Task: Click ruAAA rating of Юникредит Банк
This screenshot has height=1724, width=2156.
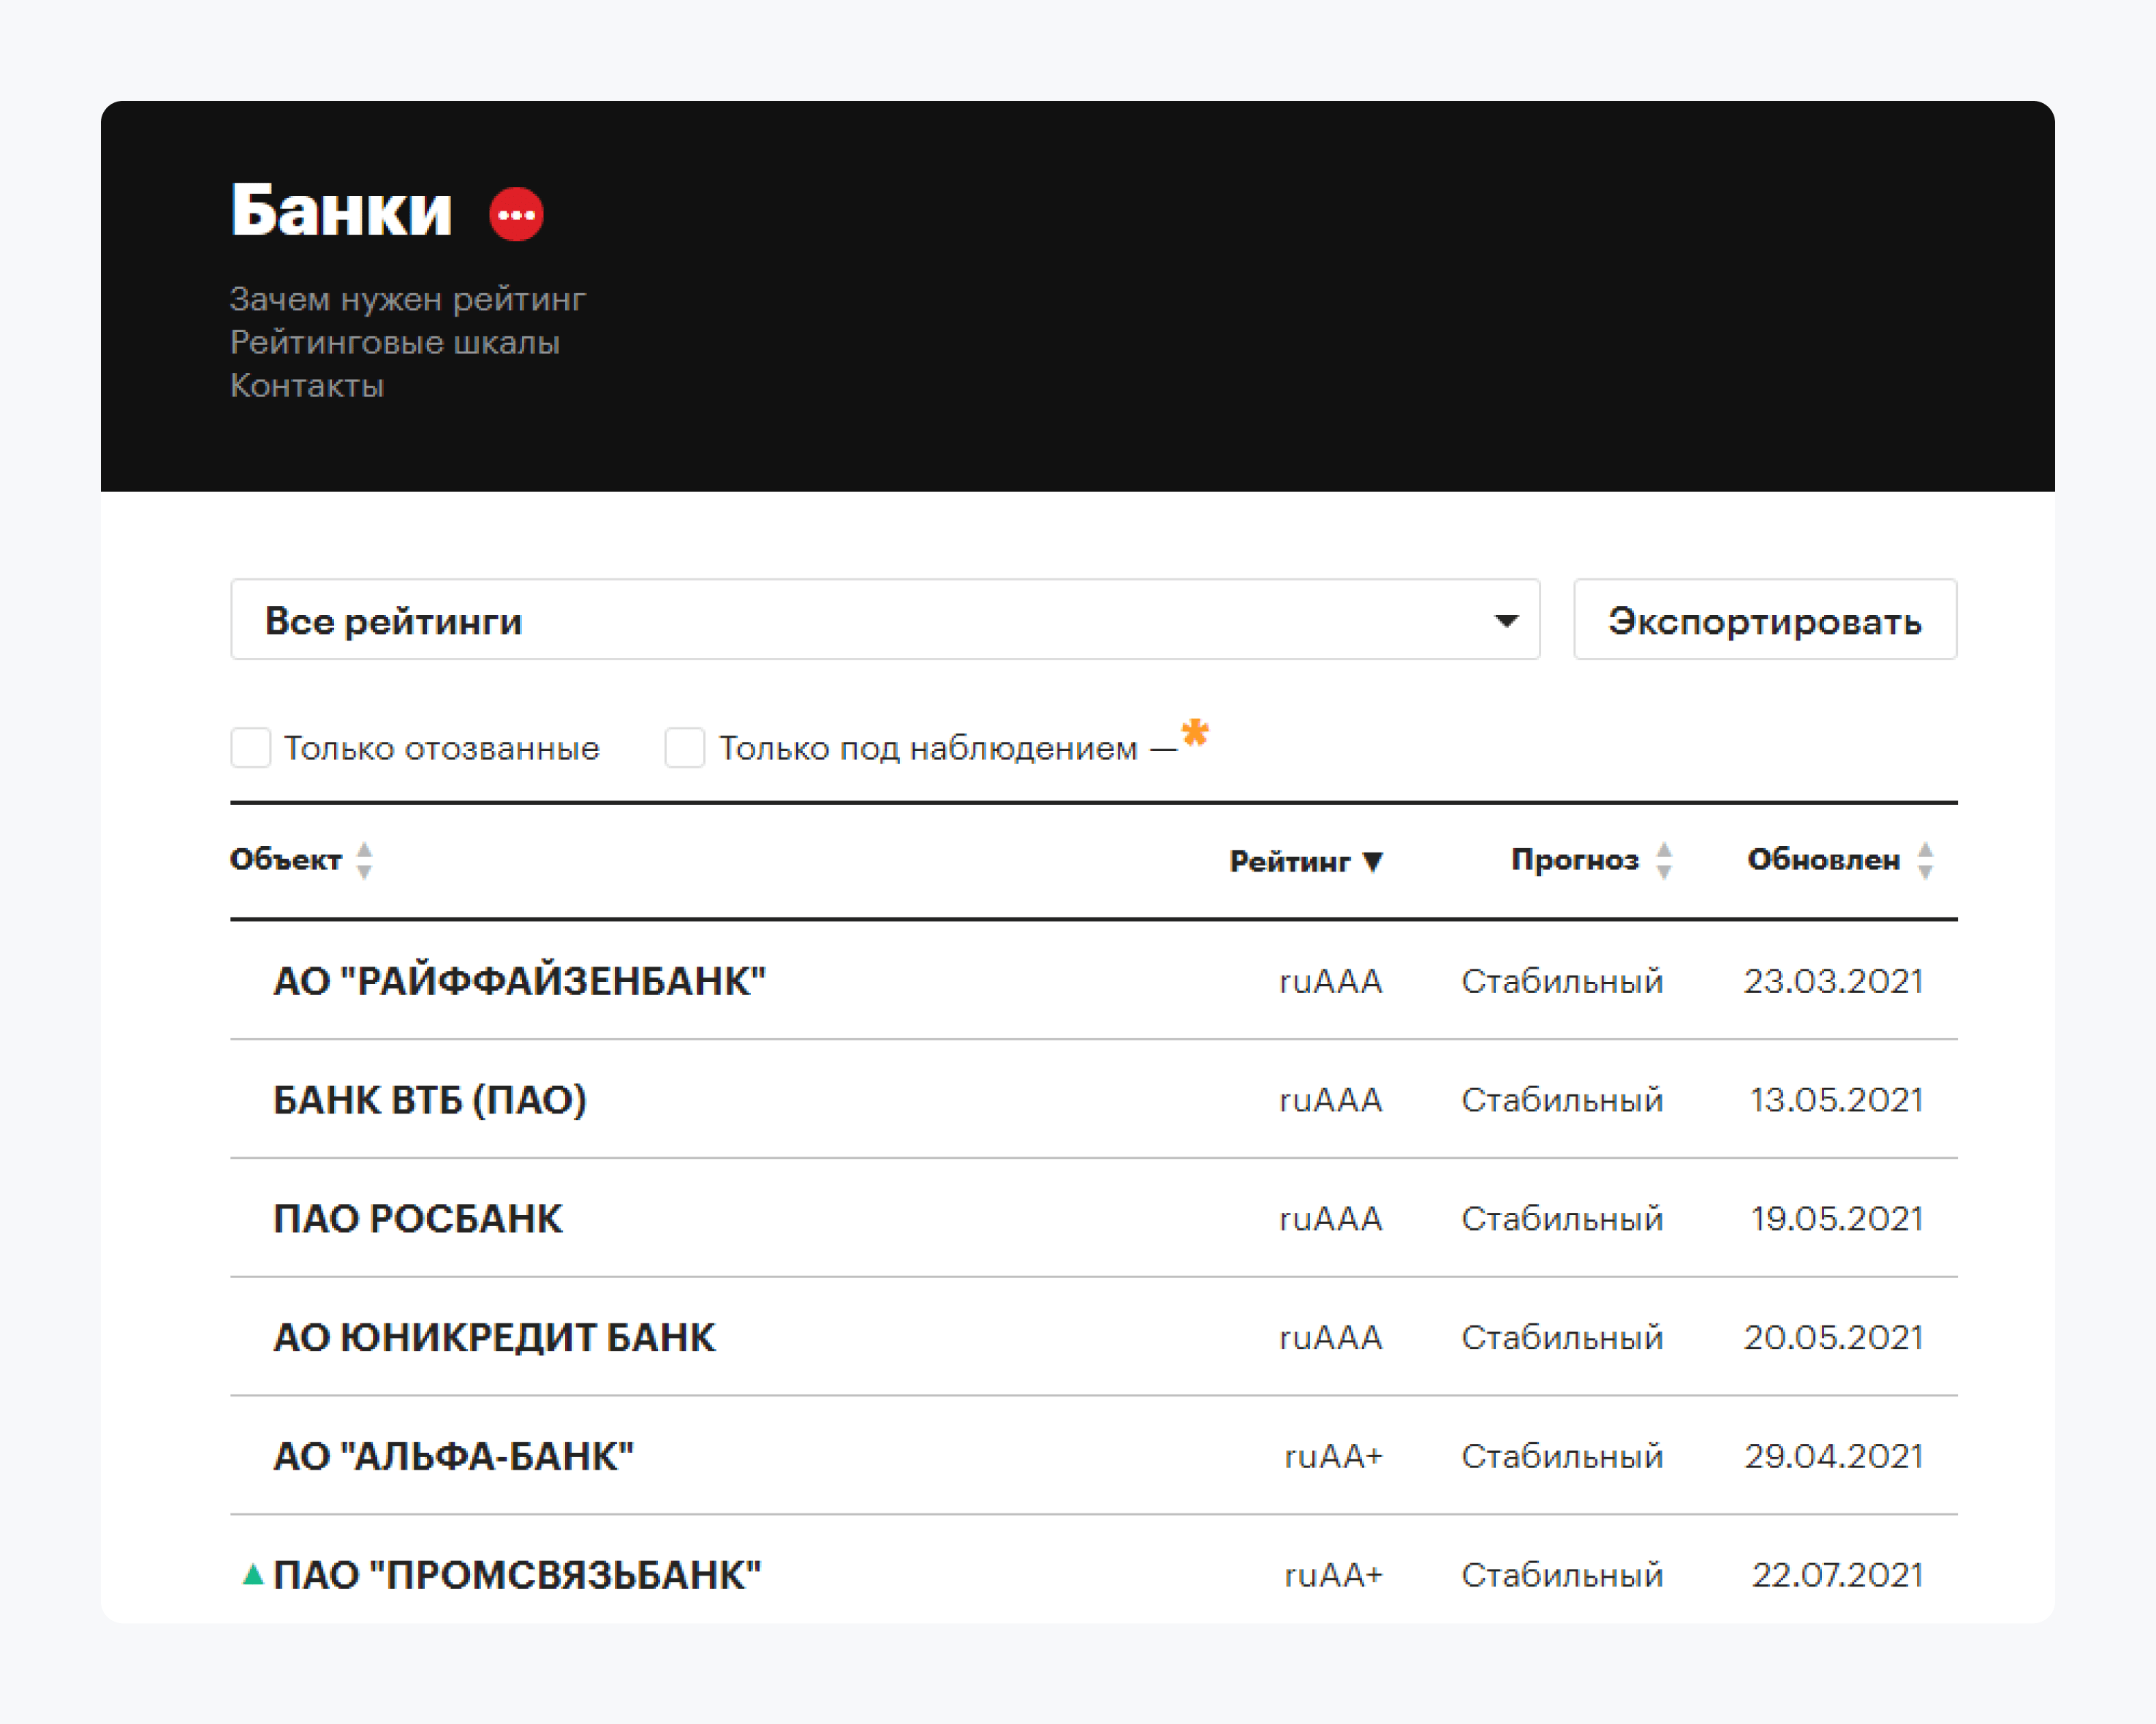Action: 1331,1338
